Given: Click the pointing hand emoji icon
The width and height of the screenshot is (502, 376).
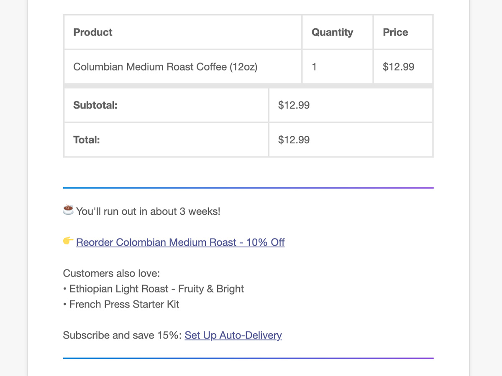Looking at the screenshot, I should (68, 241).
